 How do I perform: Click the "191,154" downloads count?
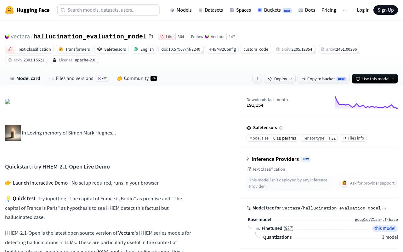click(255, 105)
